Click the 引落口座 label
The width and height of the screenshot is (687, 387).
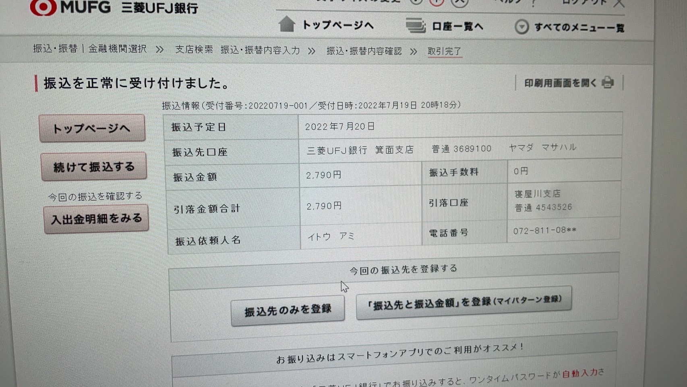(448, 203)
